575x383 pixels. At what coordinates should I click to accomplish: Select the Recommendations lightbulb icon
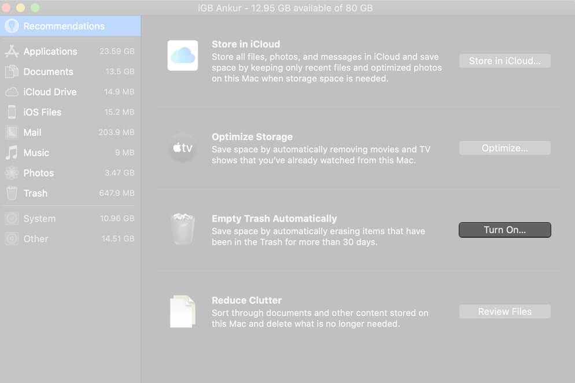12,26
